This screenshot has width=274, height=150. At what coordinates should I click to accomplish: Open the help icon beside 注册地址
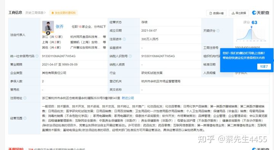25,98
